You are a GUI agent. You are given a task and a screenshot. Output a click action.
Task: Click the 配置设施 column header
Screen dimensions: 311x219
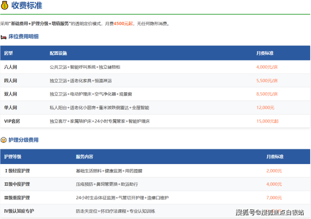click(x=58, y=53)
